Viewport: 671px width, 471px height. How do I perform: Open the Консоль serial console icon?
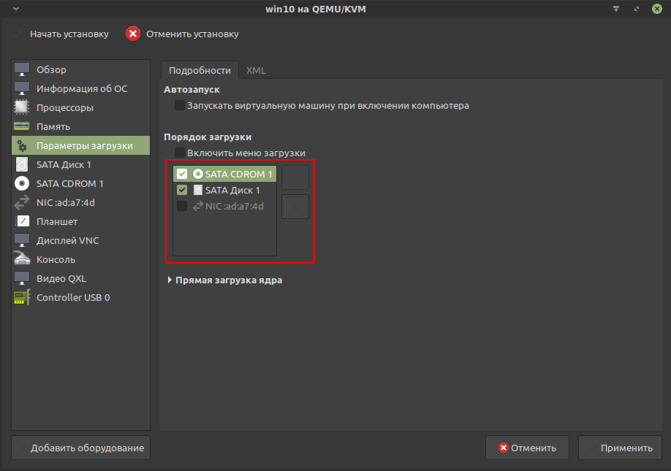point(23,260)
